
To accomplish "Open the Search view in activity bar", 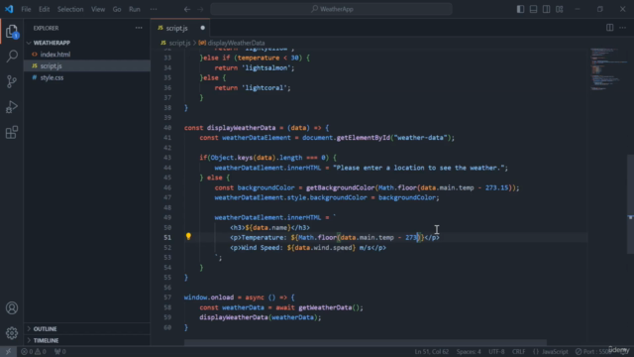I will [12, 57].
